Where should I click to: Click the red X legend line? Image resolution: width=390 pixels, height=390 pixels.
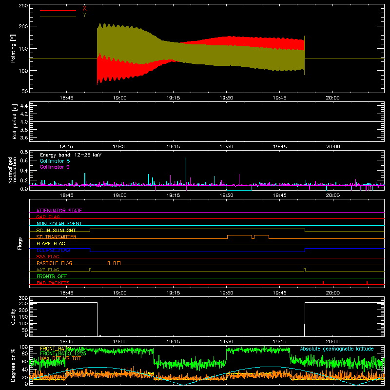pos(58,10)
